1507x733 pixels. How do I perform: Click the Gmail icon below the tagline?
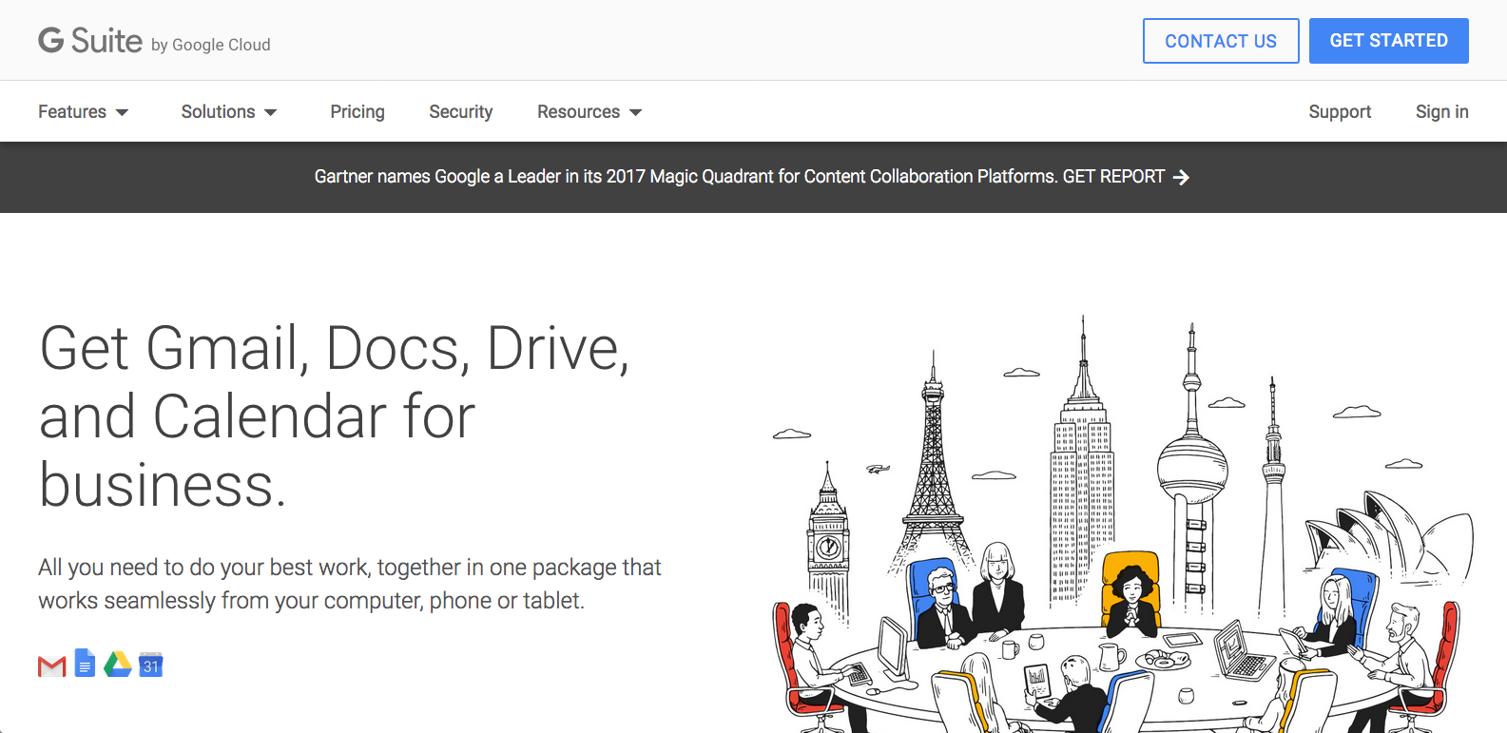[x=52, y=665]
